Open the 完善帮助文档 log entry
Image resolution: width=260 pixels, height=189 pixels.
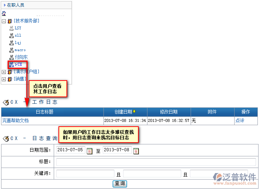pyautogui.click(x=15, y=120)
